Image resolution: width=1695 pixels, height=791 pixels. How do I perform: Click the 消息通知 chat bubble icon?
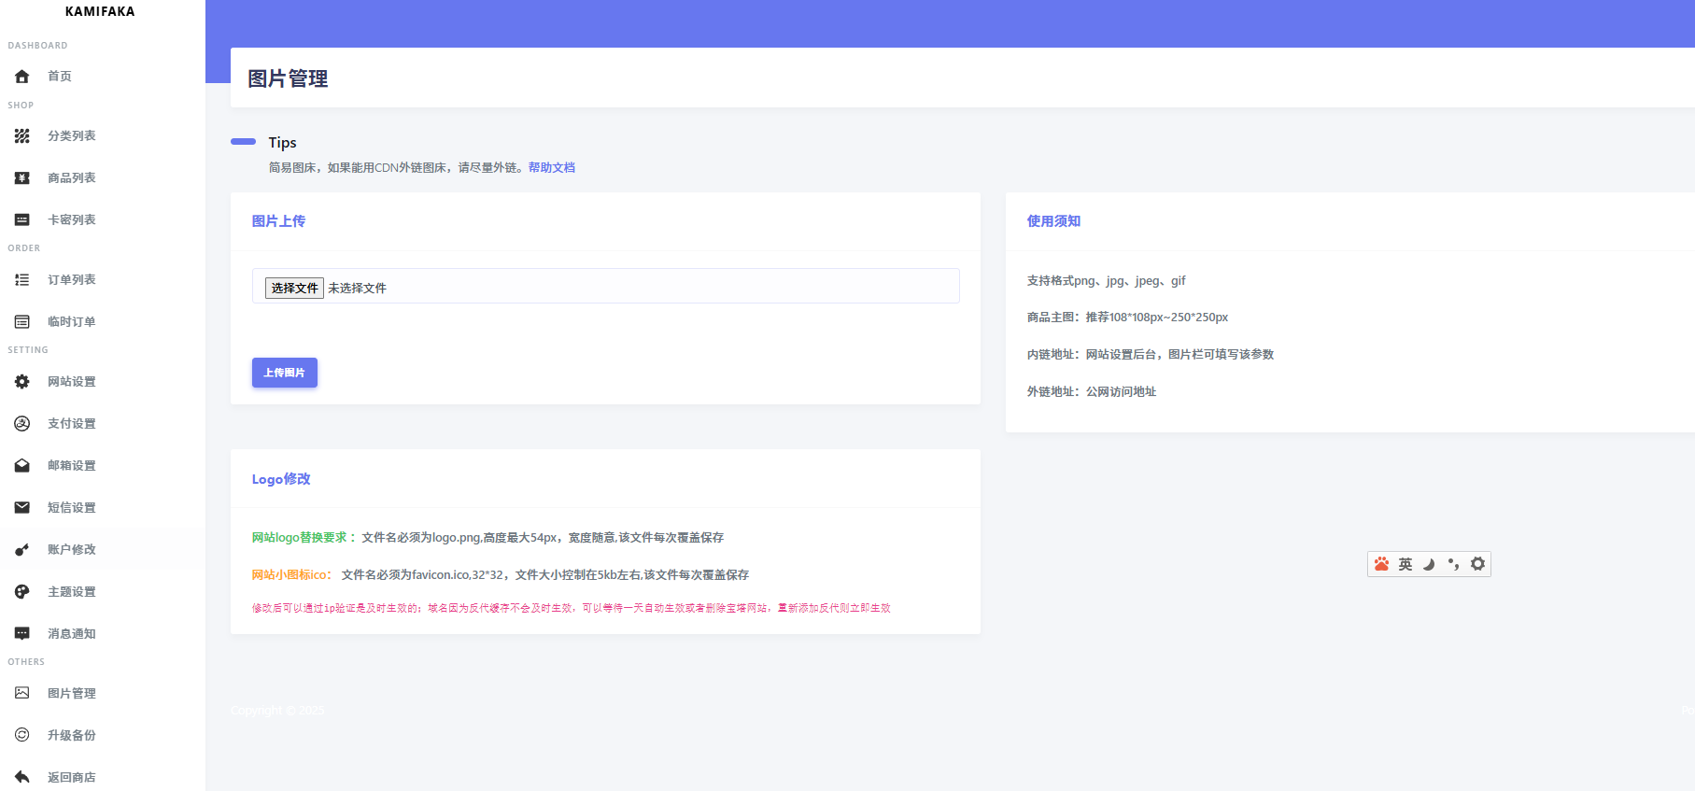(x=22, y=634)
